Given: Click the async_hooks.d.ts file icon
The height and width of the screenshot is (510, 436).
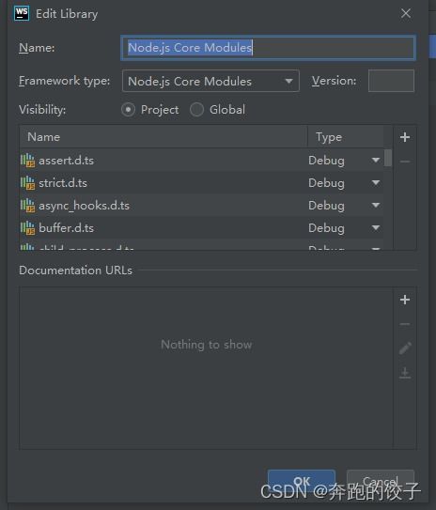Looking at the screenshot, I should pyautogui.click(x=27, y=206).
